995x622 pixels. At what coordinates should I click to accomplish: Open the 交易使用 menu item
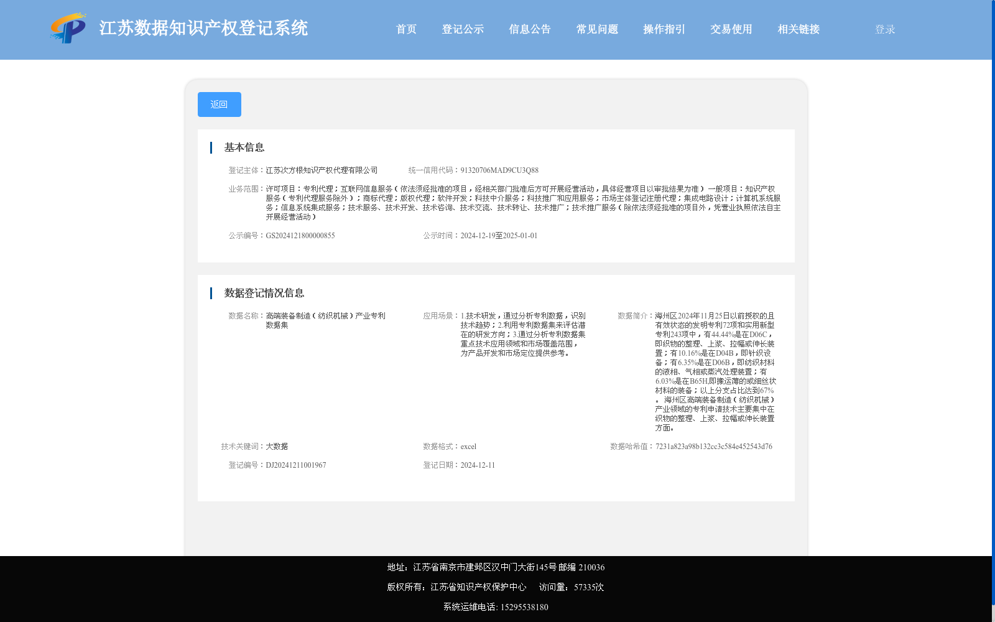tap(731, 29)
